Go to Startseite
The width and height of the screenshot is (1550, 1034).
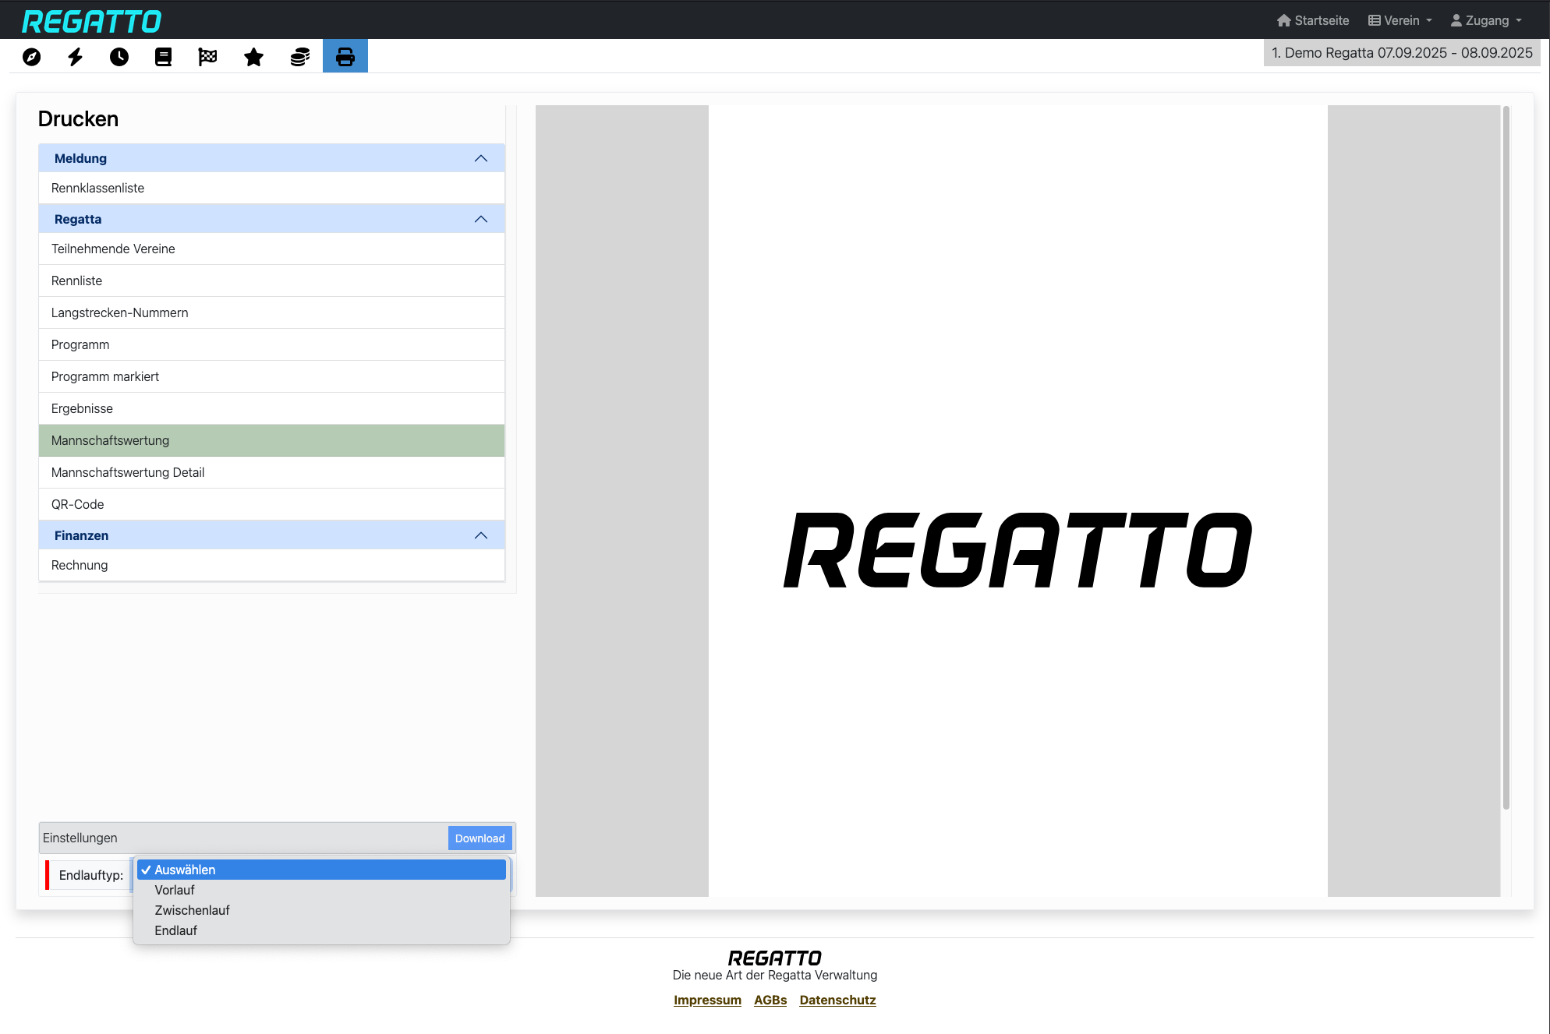[x=1313, y=20]
